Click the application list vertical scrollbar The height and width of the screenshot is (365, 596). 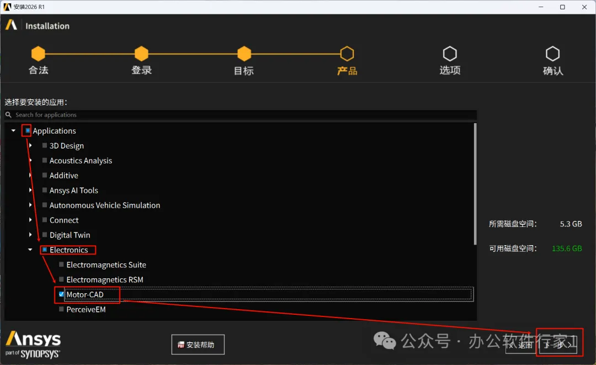tap(475, 184)
